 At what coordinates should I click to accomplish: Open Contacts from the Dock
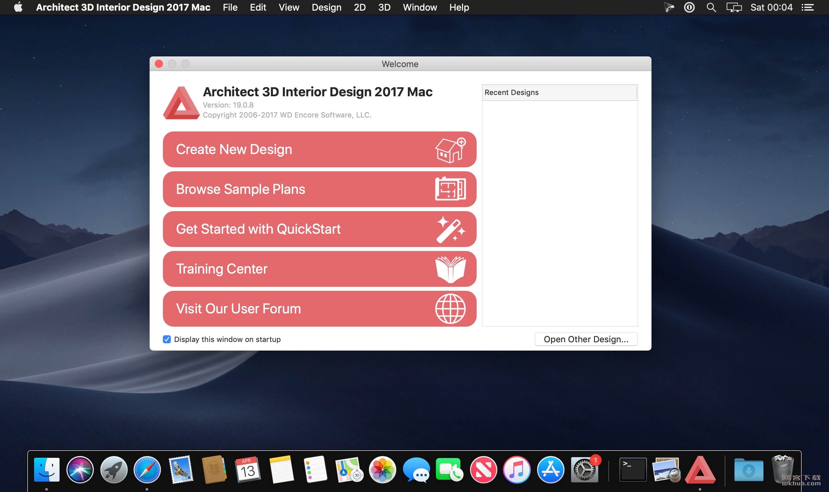[214, 469]
